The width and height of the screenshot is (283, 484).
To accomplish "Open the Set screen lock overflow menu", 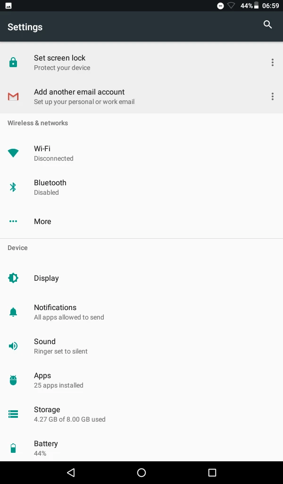I will click(x=273, y=63).
